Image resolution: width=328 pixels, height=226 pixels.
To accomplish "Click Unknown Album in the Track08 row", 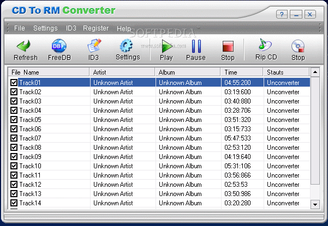I will [x=180, y=148].
